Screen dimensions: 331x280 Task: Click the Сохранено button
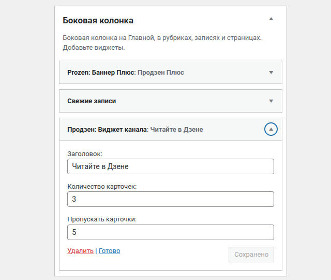coord(251,255)
